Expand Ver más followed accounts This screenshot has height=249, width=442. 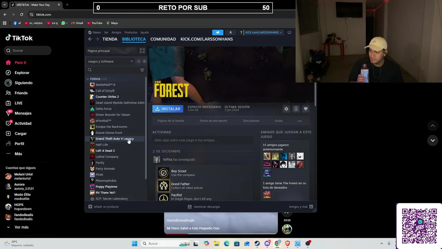pyautogui.click(x=17, y=227)
